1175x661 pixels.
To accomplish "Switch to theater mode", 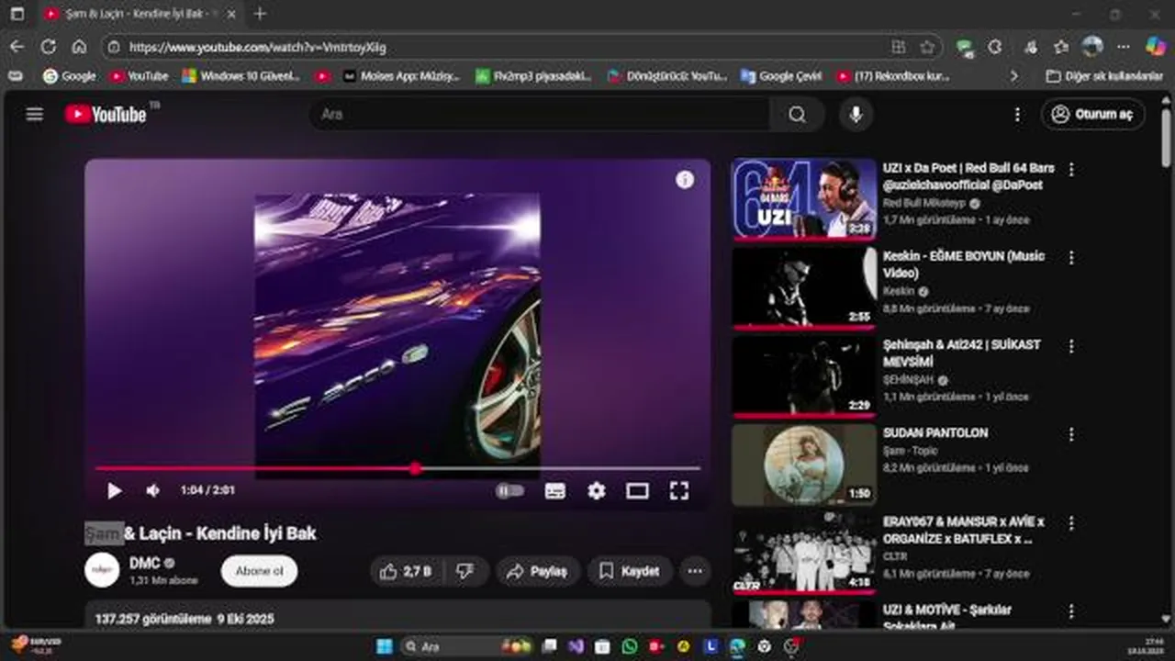I will pos(637,491).
